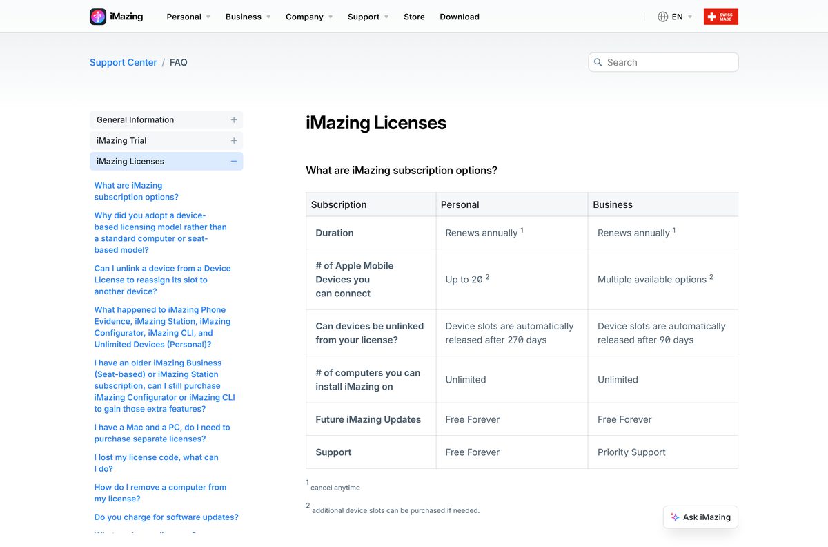The image size is (828, 547).
Task: Click 'Future iMazing Updates' row label
Action: point(368,419)
